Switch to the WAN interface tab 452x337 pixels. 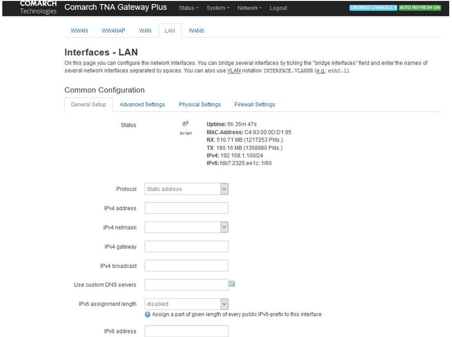145,30
